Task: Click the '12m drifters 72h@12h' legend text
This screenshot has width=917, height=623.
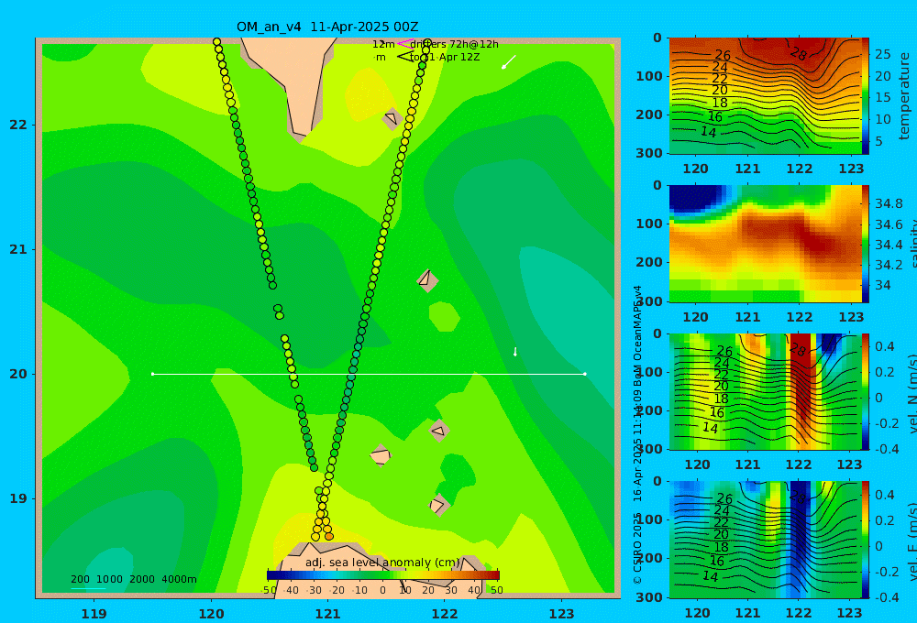Action: (436, 44)
